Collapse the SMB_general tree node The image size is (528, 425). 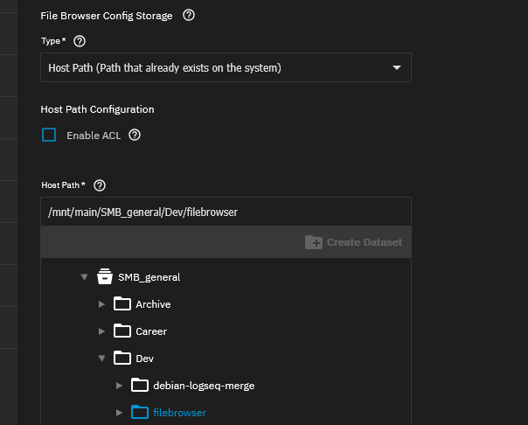pyautogui.click(x=84, y=277)
